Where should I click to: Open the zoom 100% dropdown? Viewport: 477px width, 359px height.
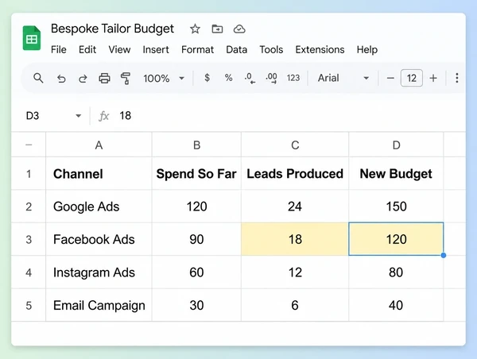164,79
